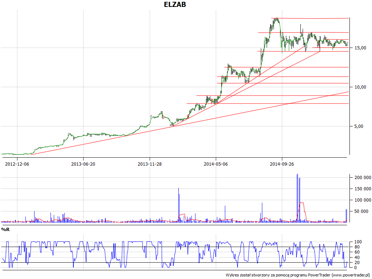Click the 40 value on %R axis
This screenshot has width=372, height=279.
pyautogui.click(x=357, y=258)
